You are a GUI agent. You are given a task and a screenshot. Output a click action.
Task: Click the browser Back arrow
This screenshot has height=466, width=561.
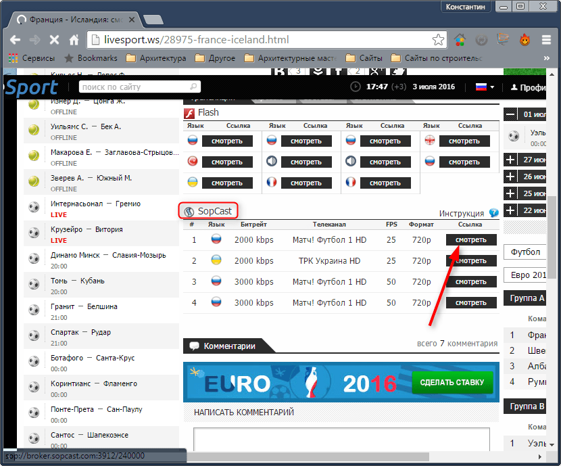(15, 40)
